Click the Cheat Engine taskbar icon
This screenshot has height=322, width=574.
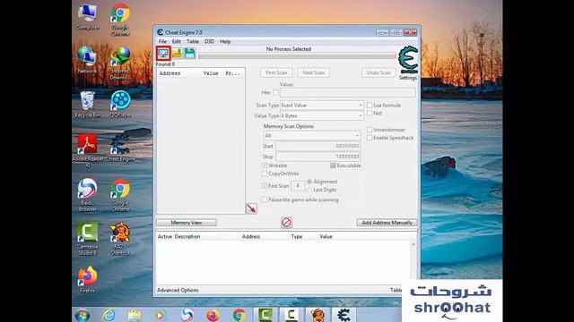(x=344, y=315)
